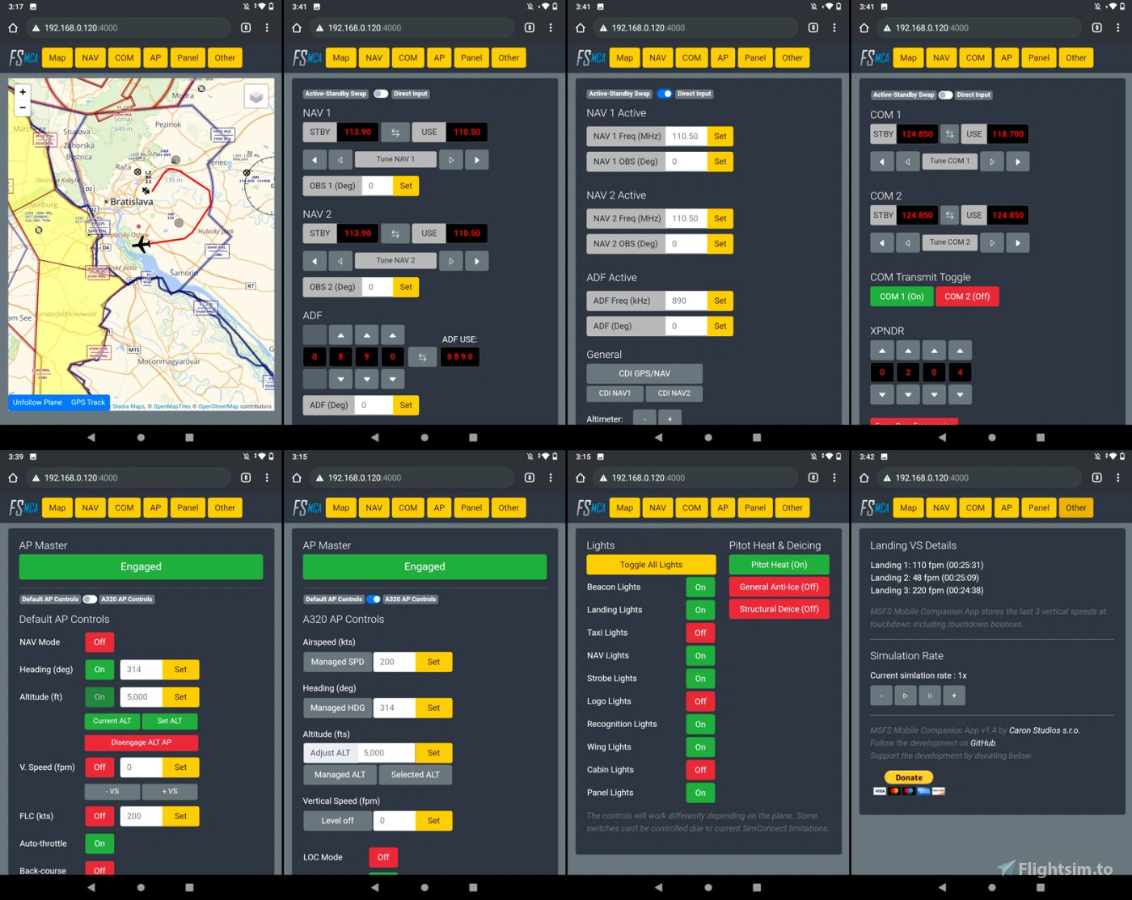Tap Android back button below Lights screen
Screen dimensions: 1132x900
pyautogui.click(x=658, y=887)
